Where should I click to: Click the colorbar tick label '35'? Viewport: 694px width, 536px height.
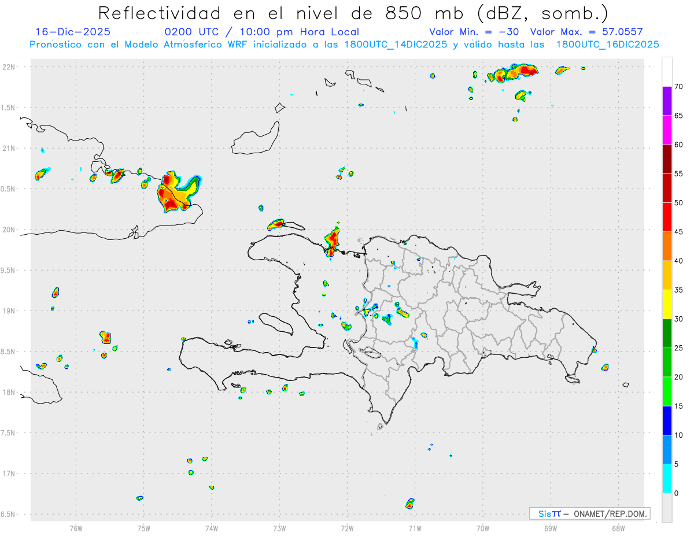pos(678,290)
